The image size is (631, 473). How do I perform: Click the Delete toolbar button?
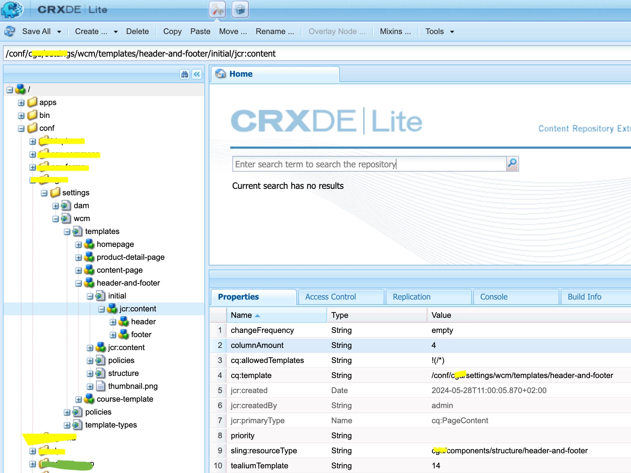click(137, 32)
